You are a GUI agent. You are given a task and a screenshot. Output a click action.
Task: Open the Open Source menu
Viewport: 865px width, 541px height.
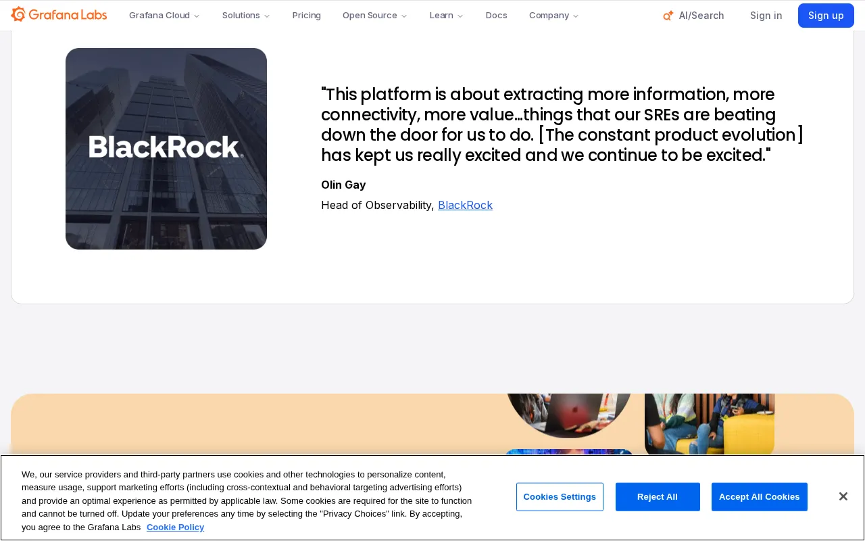tap(375, 16)
